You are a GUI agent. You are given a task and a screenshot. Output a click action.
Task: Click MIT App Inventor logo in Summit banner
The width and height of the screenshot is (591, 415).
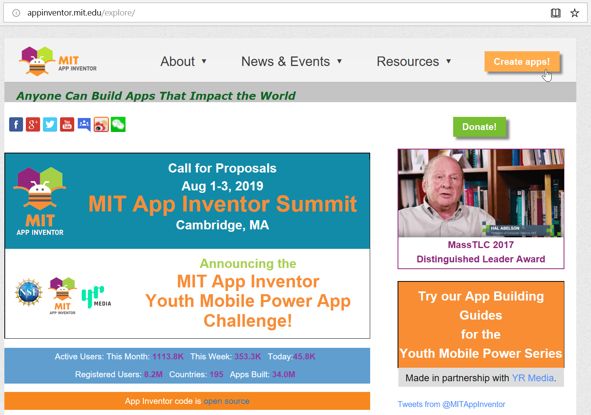(x=40, y=201)
